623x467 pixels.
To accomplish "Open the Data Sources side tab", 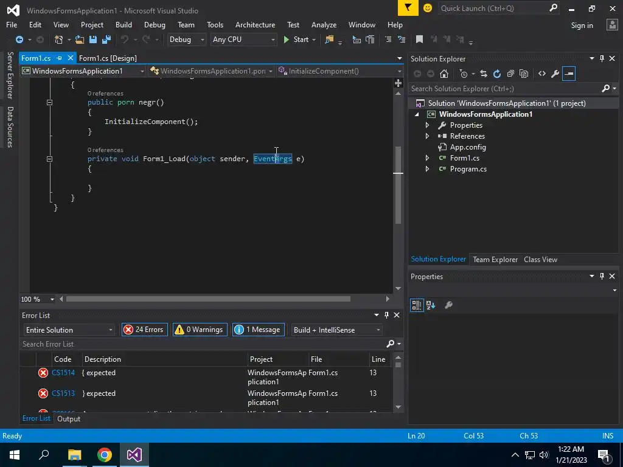I will tap(10, 127).
